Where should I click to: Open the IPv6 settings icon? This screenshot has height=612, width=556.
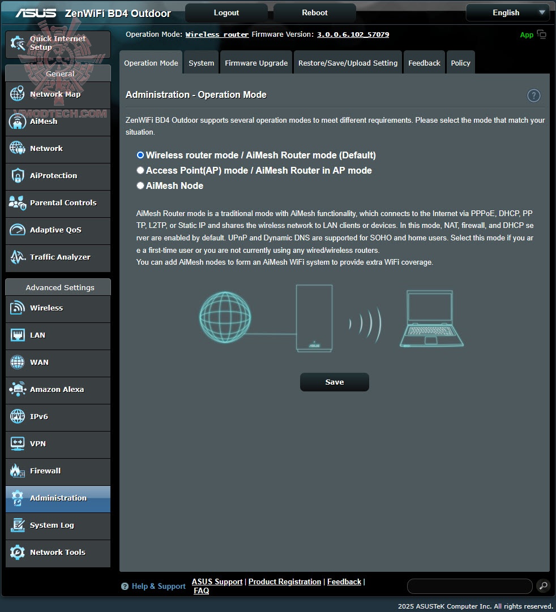coord(17,416)
